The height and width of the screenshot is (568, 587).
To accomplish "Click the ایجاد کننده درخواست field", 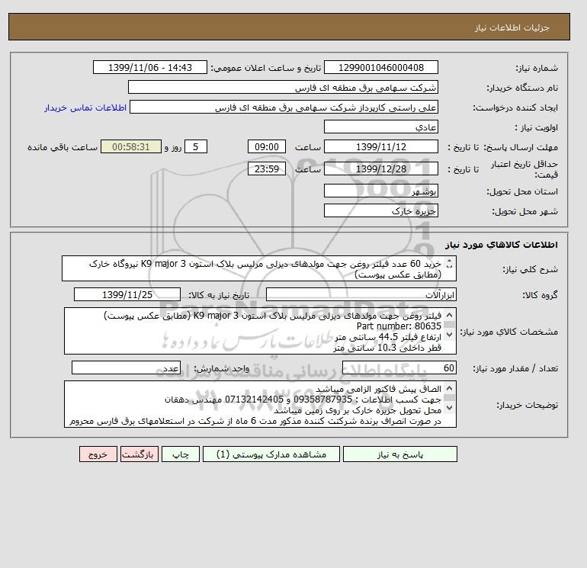I will [x=284, y=107].
